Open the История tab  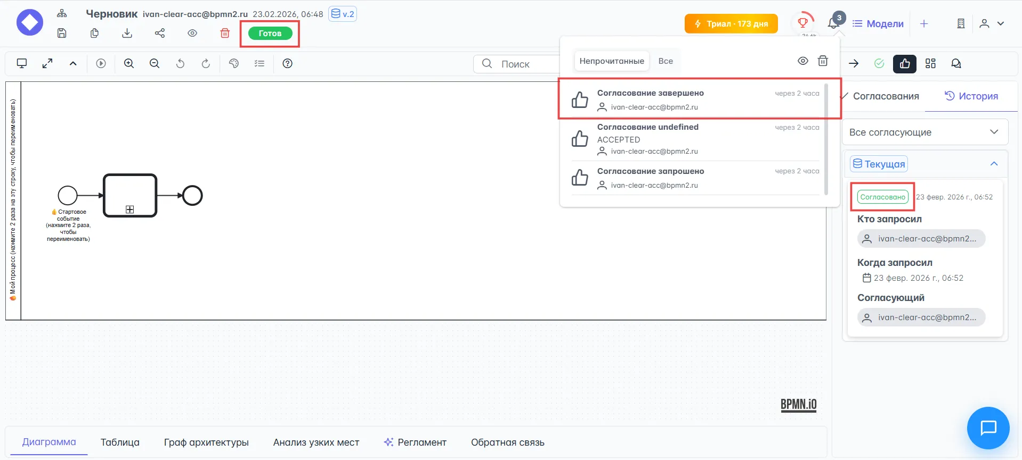tap(971, 96)
